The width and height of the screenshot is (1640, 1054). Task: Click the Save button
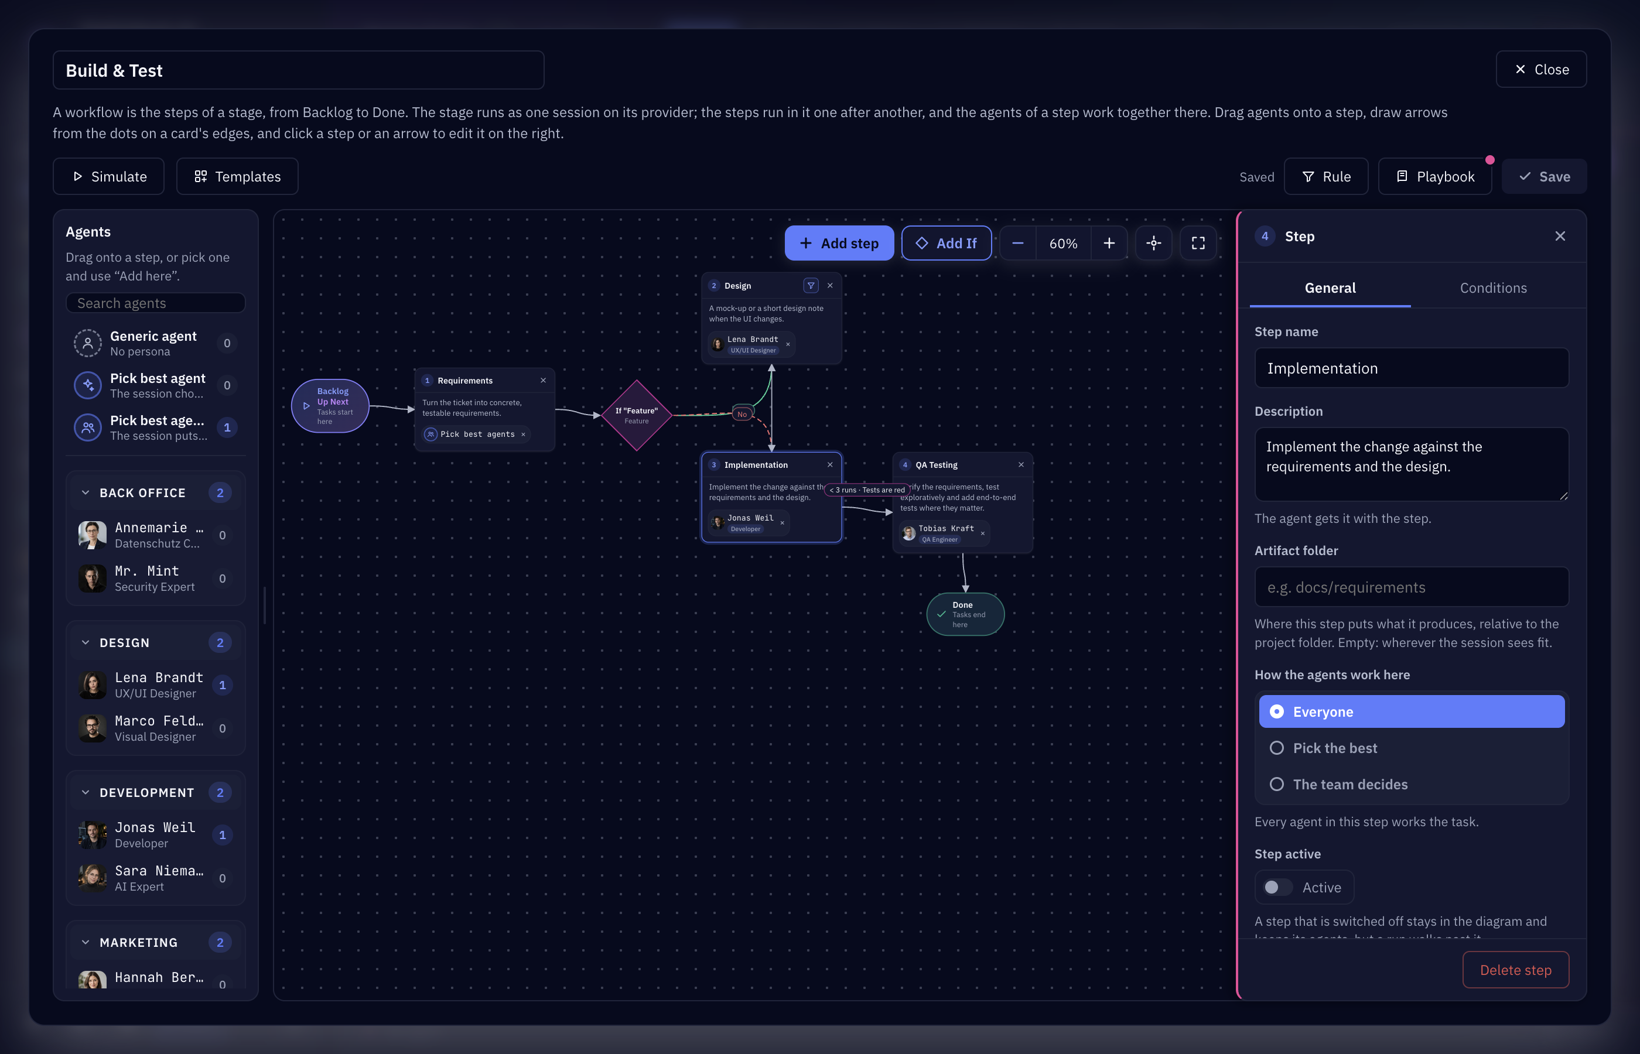[x=1544, y=177]
